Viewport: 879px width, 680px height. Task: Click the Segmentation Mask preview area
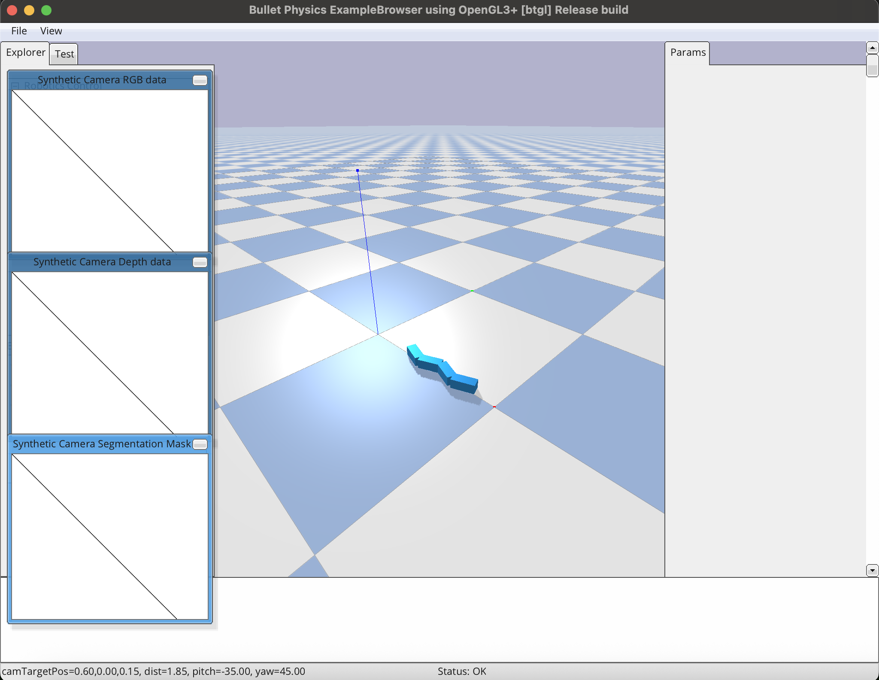[x=109, y=537]
